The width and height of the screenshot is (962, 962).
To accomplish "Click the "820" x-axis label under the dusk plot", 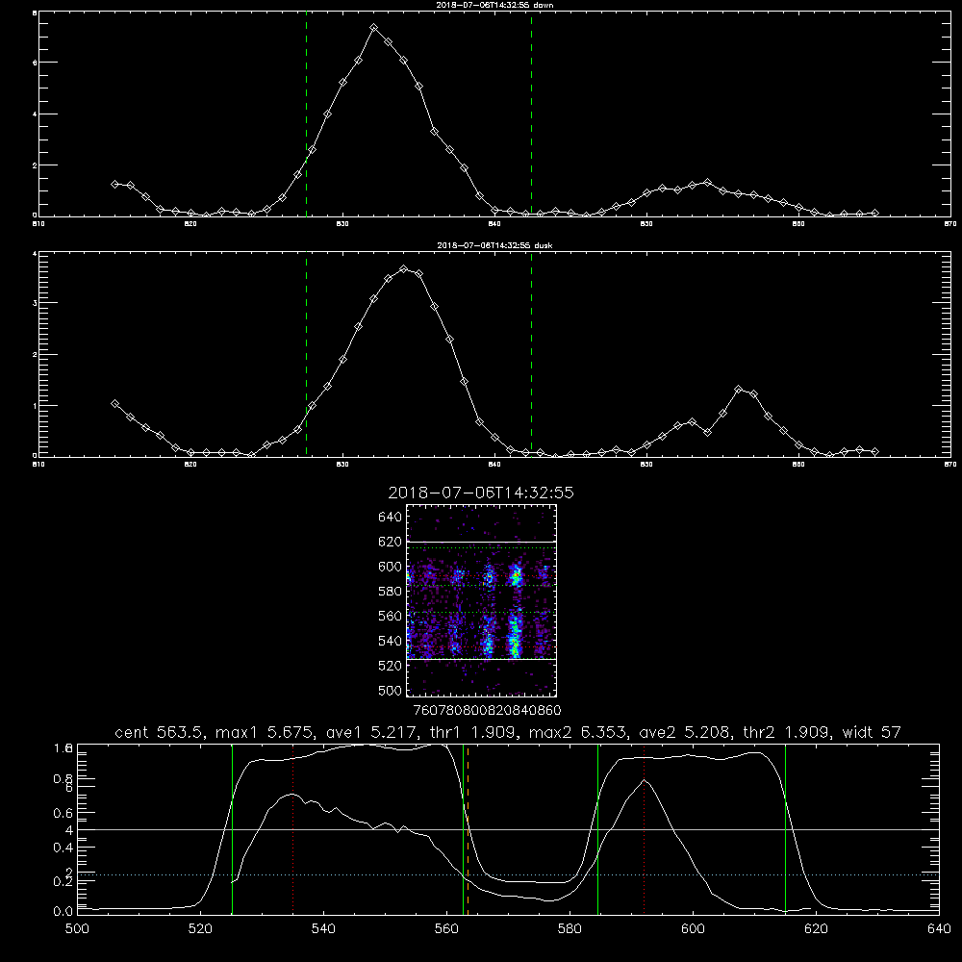I will (190, 465).
